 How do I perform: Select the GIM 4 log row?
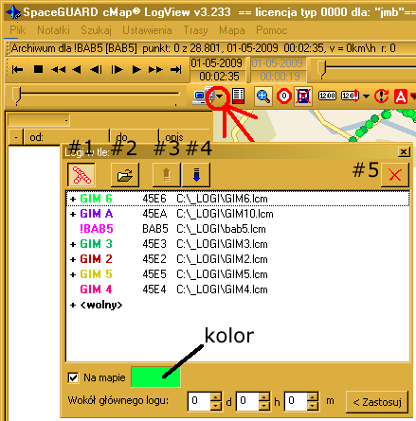pyautogui.click(x=238, y=289)
